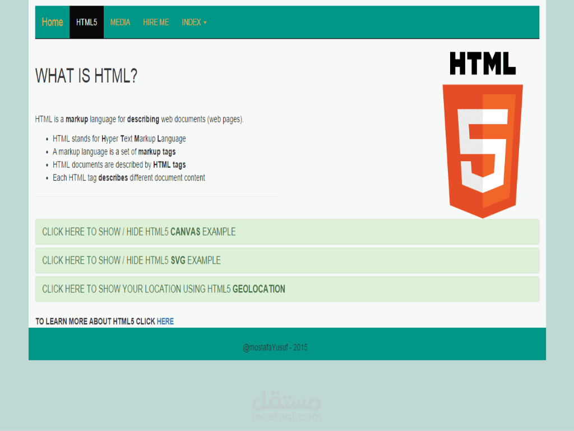Click the '@mostafaYusuf - 2015' footer text
Viewport: 574px width, 431px height.
click(275, 347)
